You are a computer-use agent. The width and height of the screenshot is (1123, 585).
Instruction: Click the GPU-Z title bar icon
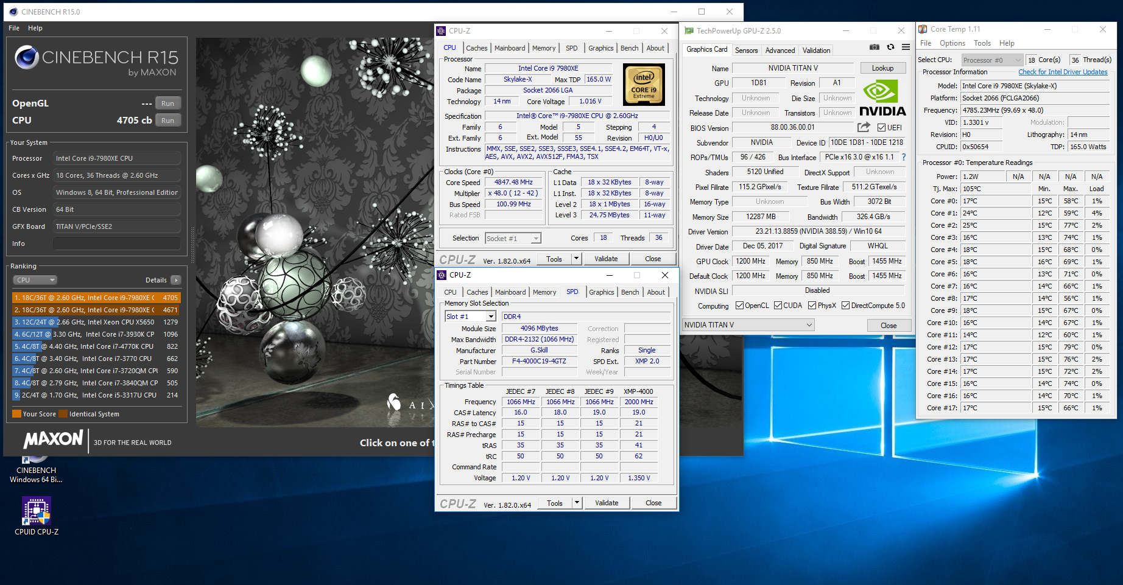click(689, 30)
